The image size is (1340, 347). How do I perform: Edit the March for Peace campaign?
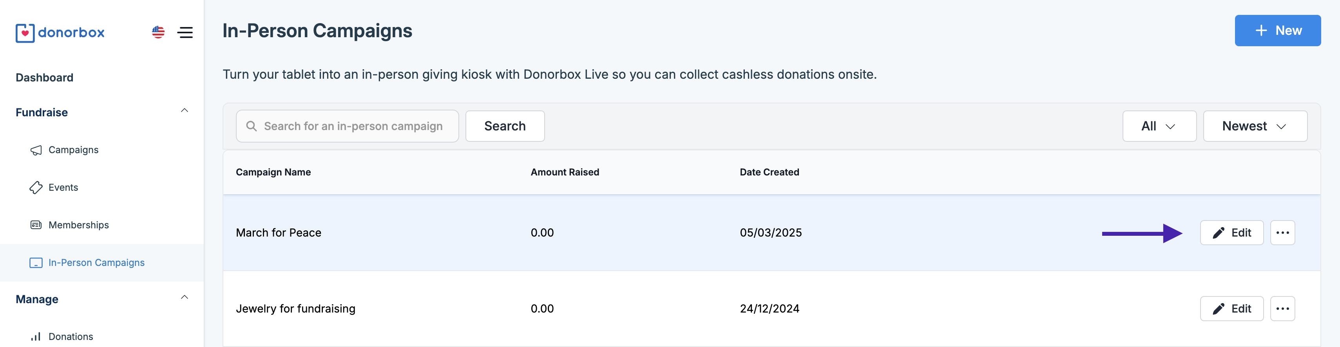coord(1231,233)
